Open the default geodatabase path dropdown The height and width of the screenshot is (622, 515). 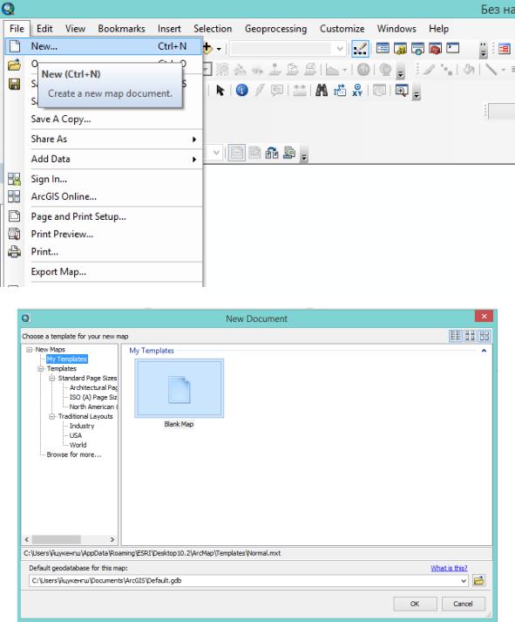464,581
